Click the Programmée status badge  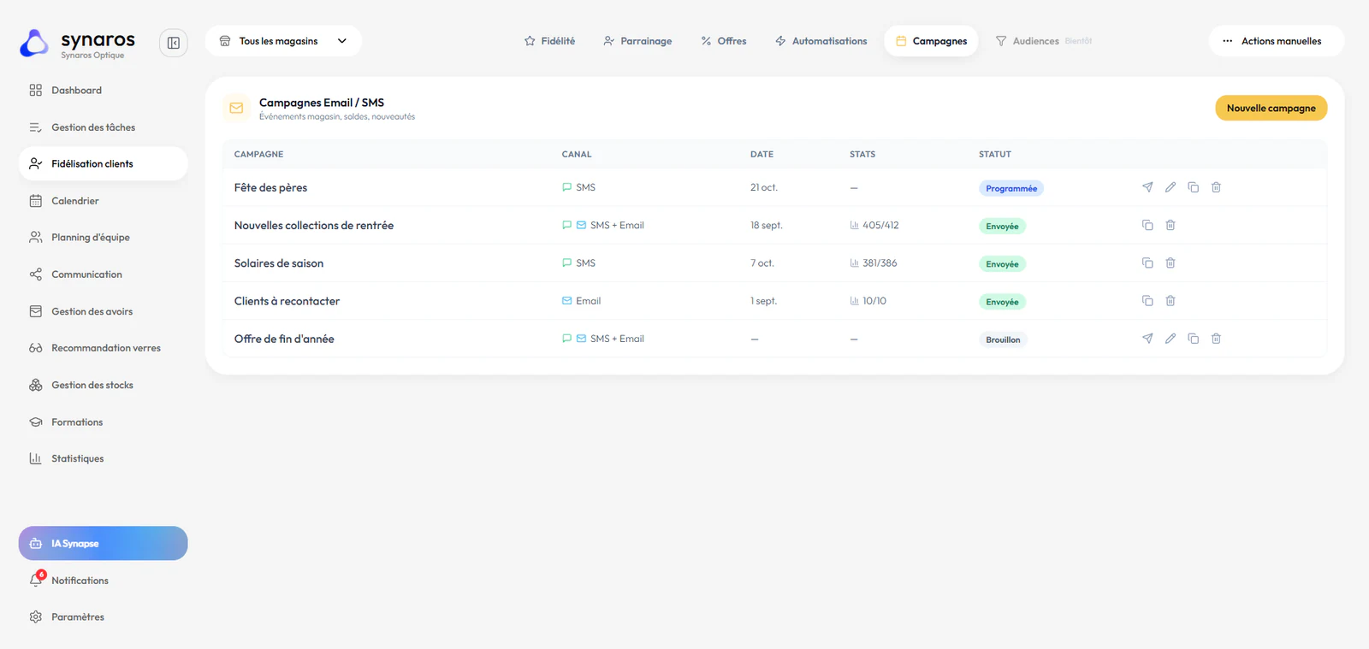click(x=1011, y=188)
